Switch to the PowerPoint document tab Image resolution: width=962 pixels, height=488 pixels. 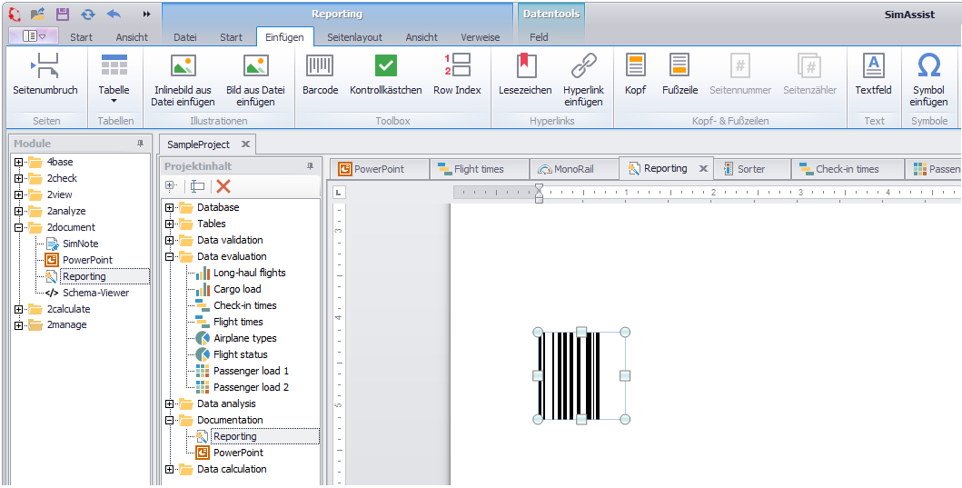(x=379, y=169)
